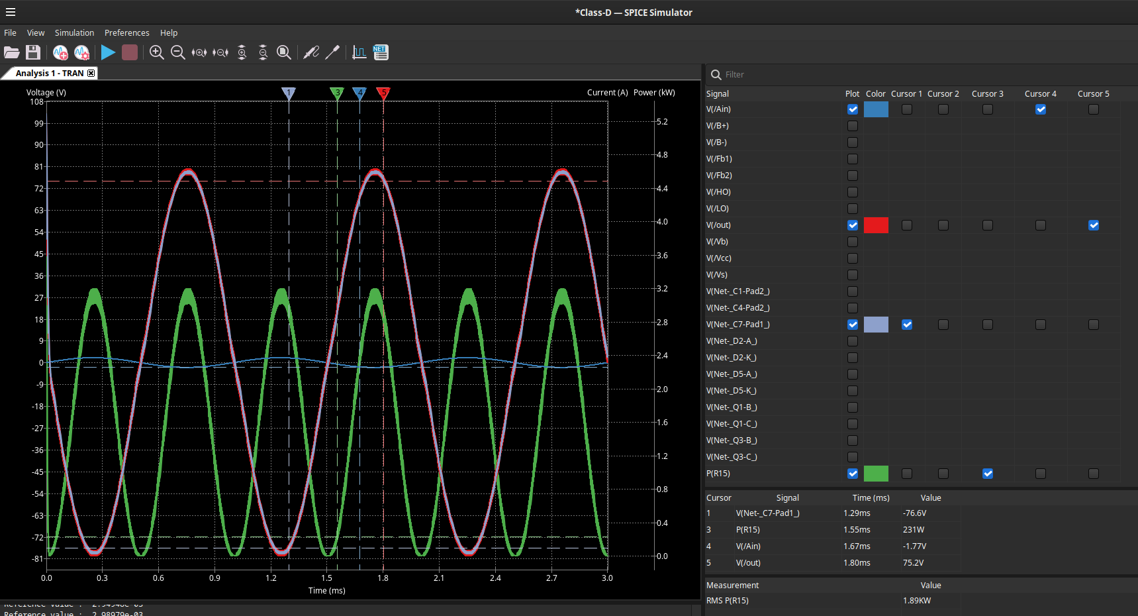Close the Analysis 1 - TRAN tab

(91, 74)
